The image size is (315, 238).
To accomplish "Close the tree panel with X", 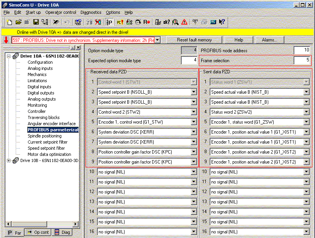I will pos(78,48).
